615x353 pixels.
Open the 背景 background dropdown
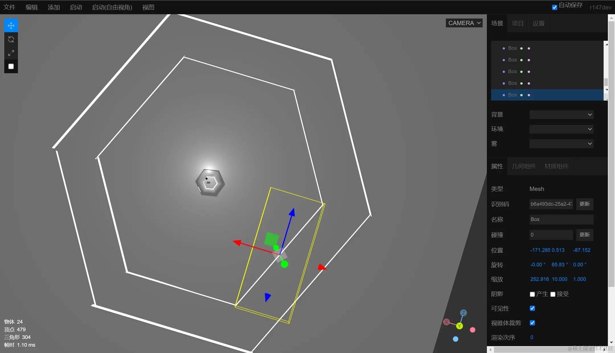pos(561,115)
